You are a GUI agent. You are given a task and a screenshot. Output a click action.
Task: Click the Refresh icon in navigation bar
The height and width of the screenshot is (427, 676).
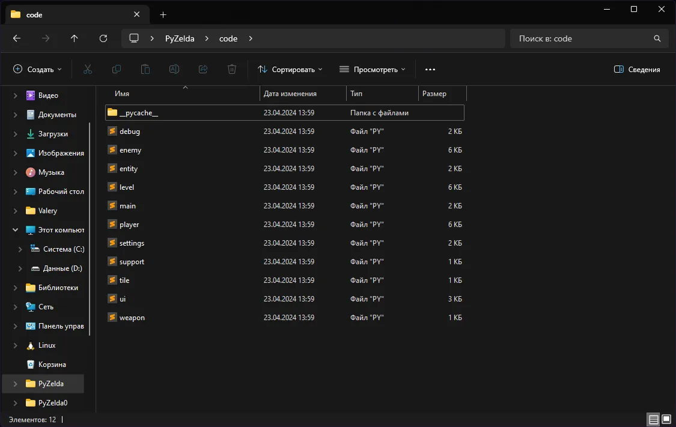tap(103, 38)
